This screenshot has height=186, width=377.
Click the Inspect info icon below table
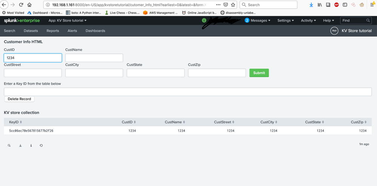coord(31,145)
